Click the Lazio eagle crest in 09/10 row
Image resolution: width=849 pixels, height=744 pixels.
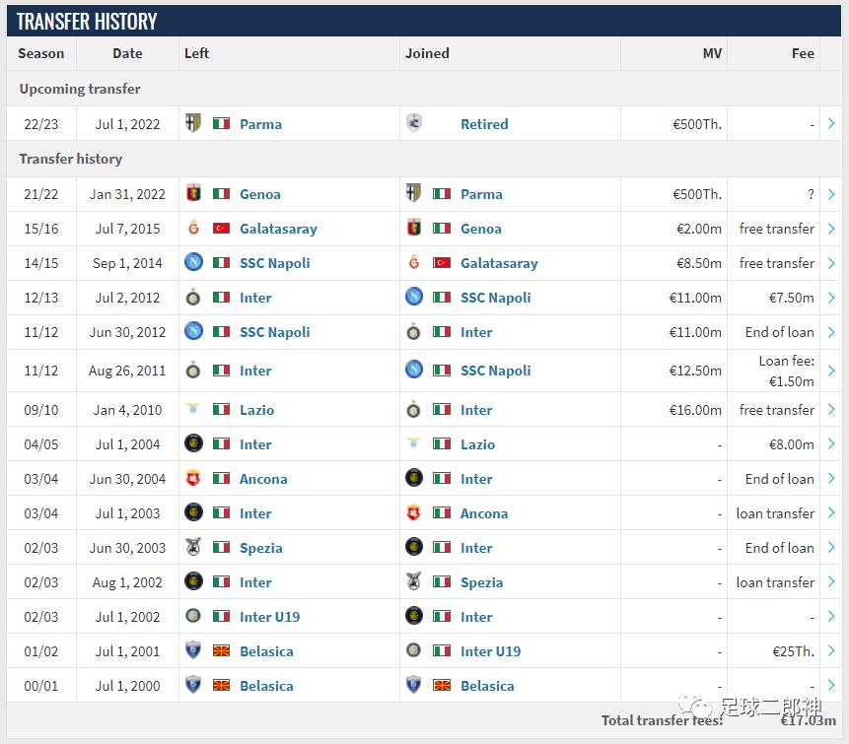(x=193, y=410)
